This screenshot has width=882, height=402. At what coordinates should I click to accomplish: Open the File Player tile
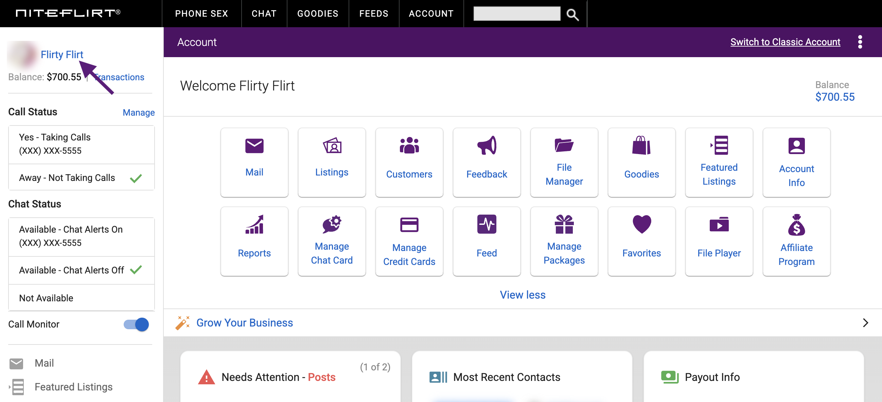click(x=719, y=241)
